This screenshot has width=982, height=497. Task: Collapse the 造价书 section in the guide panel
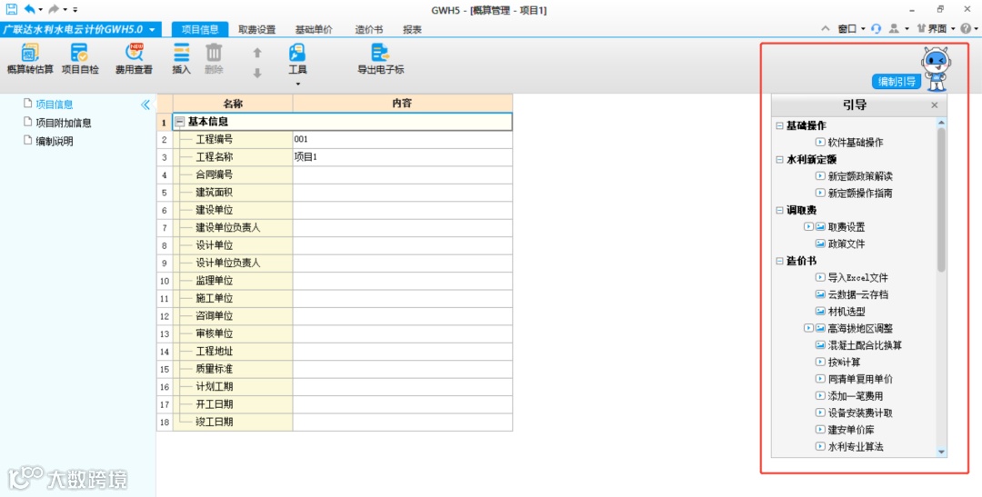click(779, 261)
